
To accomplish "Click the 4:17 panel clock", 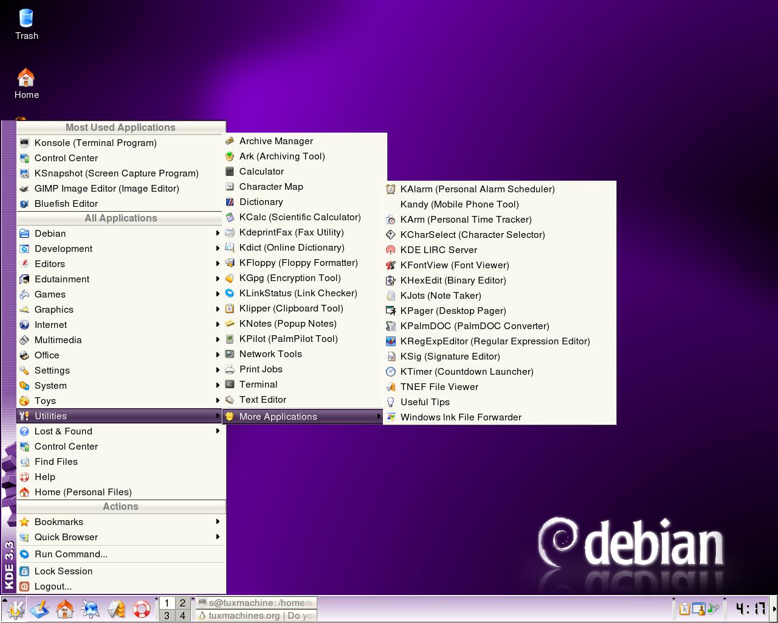I will coord(749,609).
